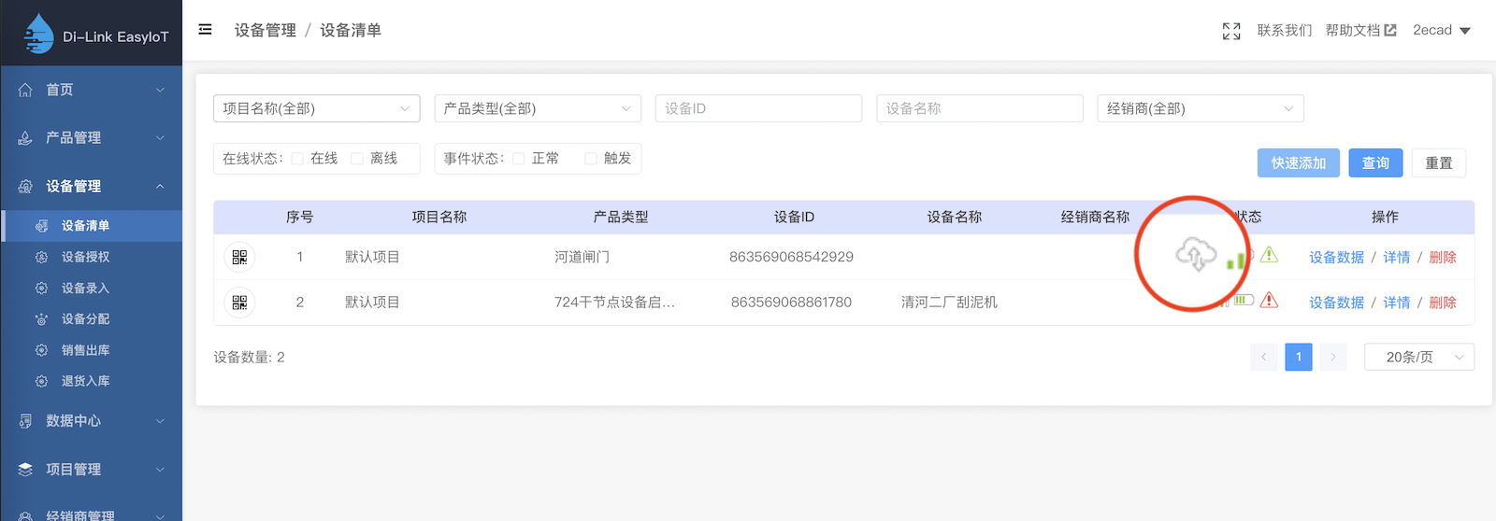Click the 设备授权 gear icon in sidebar
Image resolution: width=1496 pixels, height=521 pixels.
click(x=41, y=257)
